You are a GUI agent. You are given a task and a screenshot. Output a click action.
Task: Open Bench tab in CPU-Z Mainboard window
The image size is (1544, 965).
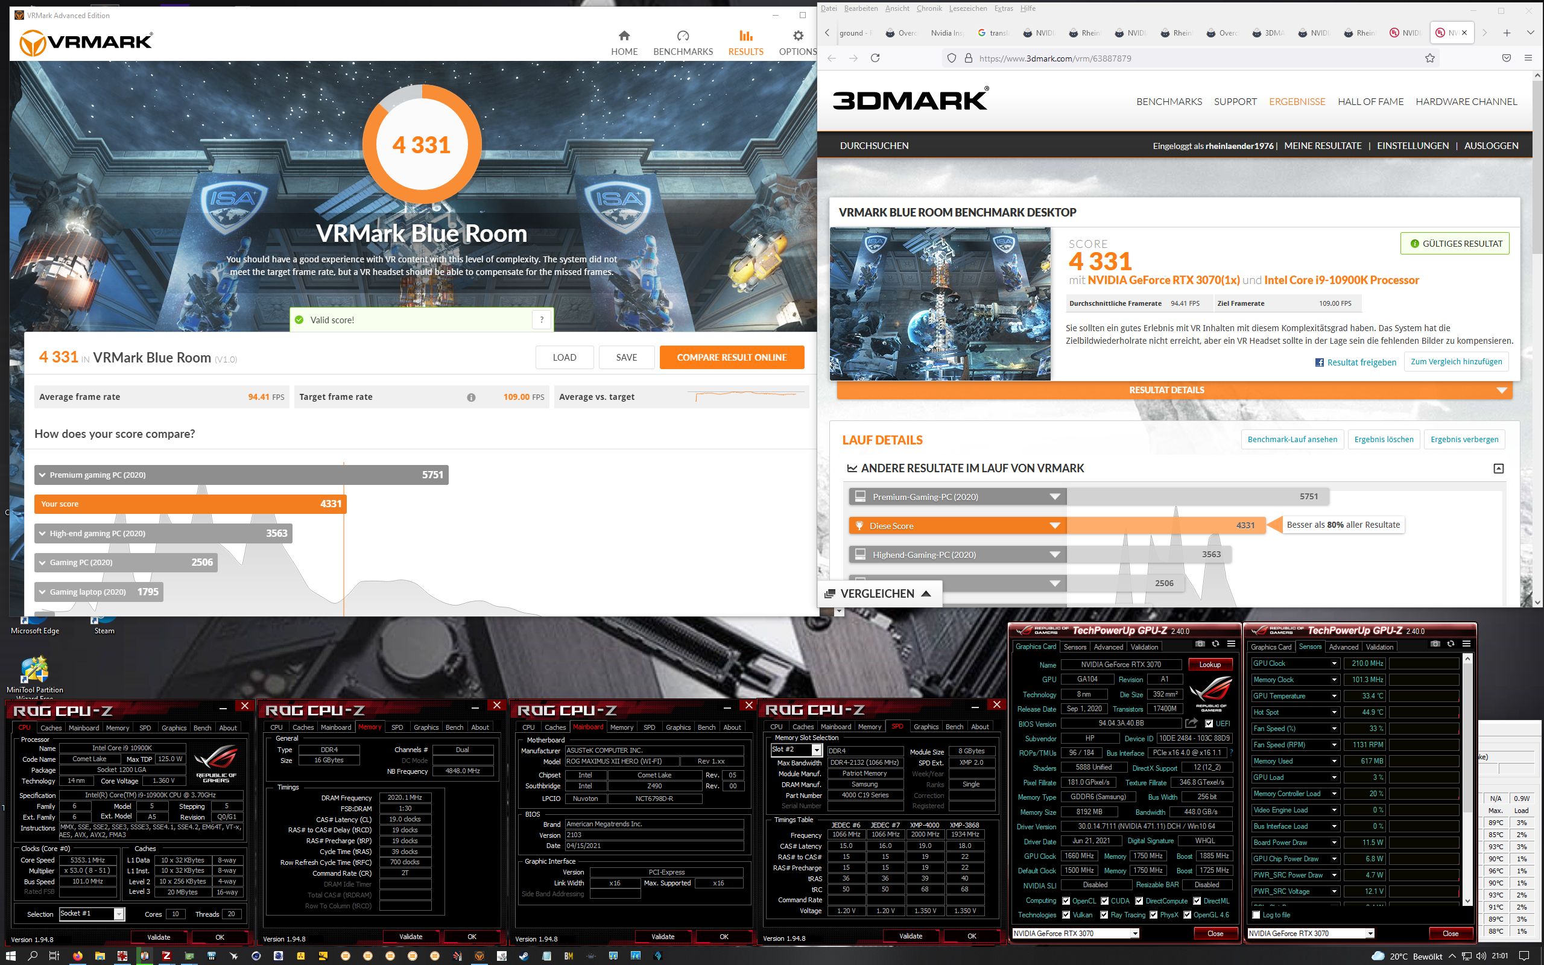tap(706, 727)
